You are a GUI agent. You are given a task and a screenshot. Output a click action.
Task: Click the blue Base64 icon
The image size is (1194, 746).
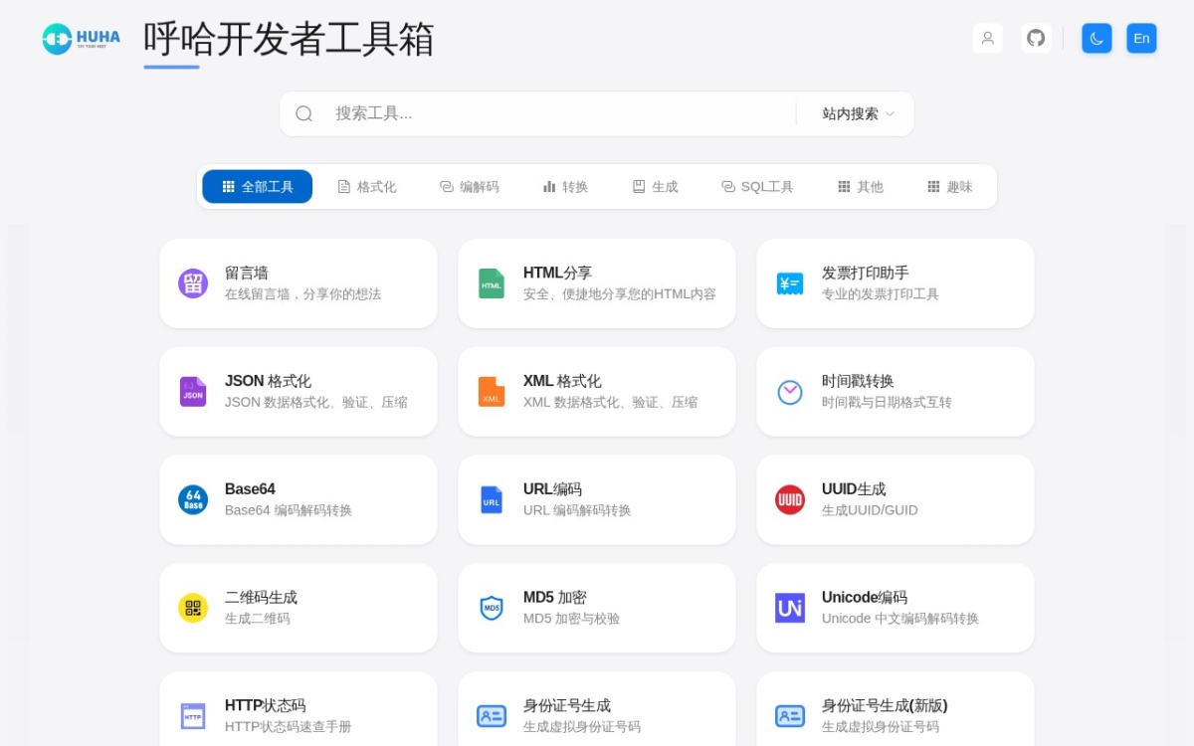pyautogui.click(x=193, y=500)
